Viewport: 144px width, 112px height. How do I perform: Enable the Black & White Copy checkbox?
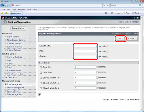coord(41,78)
